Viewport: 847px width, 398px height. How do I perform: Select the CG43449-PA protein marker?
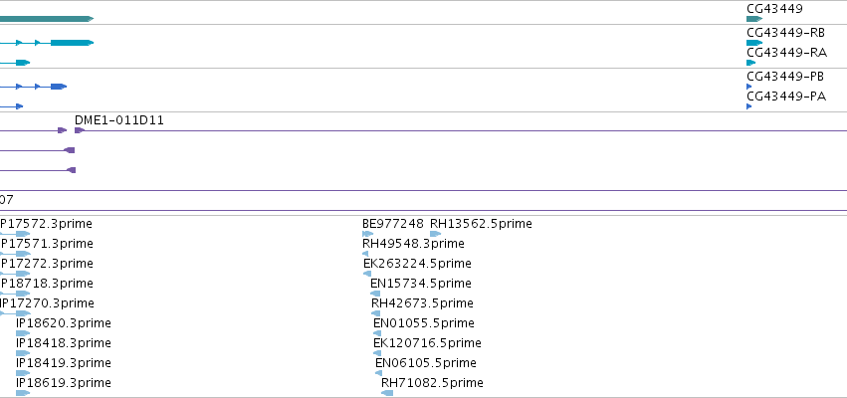tap(749, 106)
